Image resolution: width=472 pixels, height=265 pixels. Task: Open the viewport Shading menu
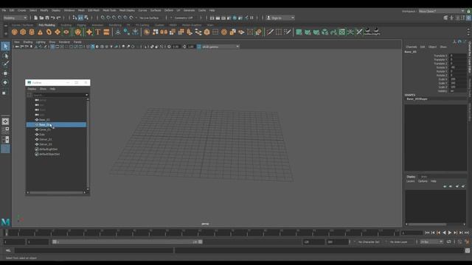[x=28, y=42]
